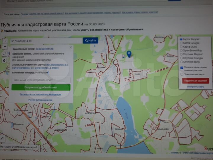Click red Поделиться ссылкой button
Screen dimensions: 213x160
(x=196, y=81)
